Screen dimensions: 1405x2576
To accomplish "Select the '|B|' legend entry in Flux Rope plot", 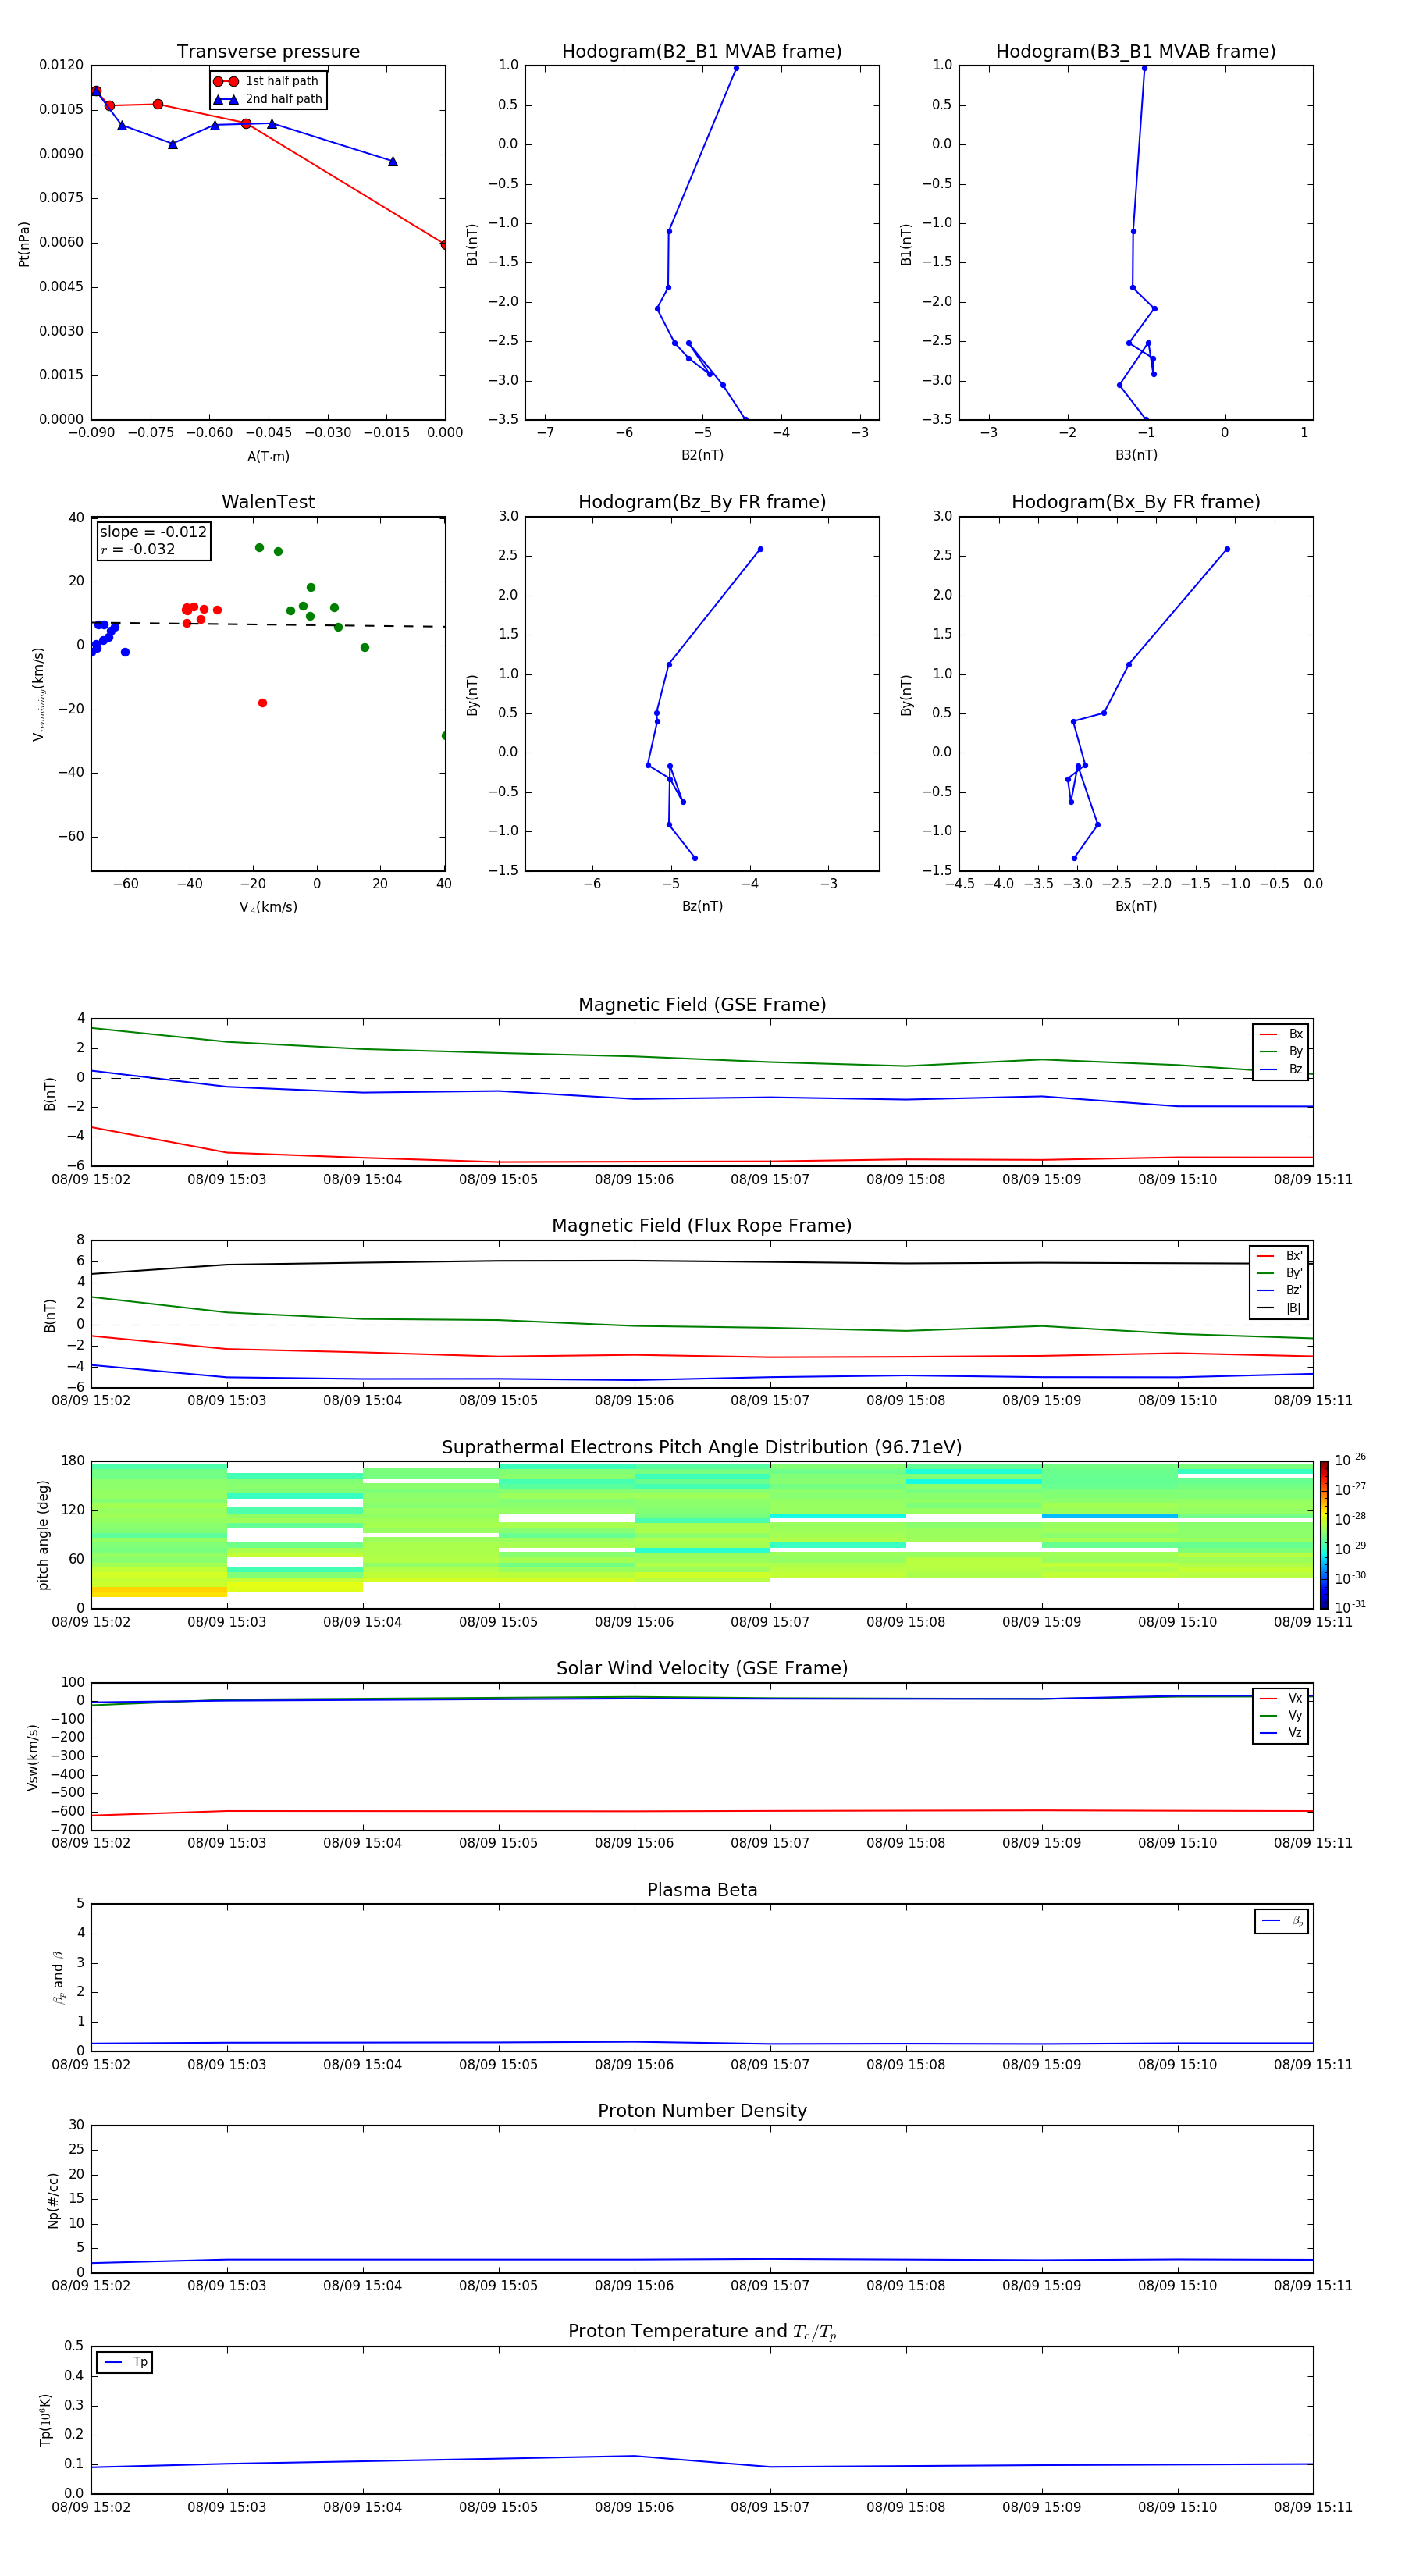I will 1279,1308.
